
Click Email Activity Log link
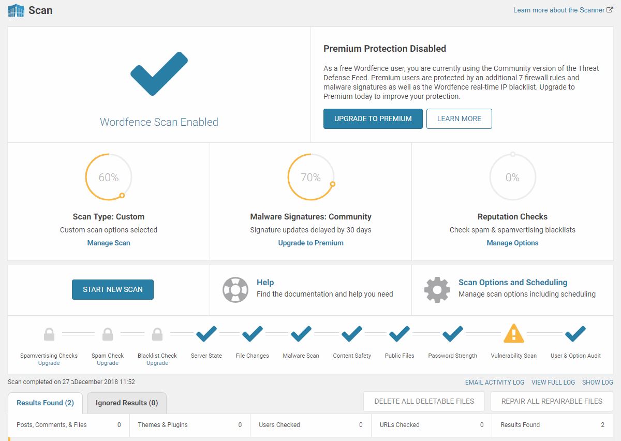495,383
